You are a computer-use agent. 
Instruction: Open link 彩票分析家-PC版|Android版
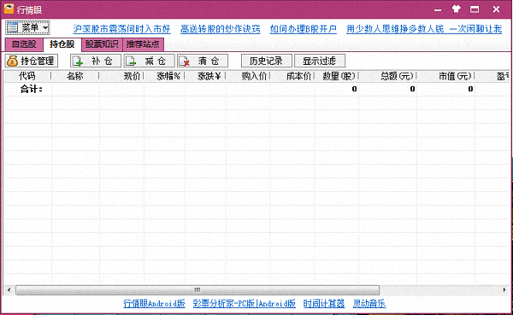coord(244,304)
